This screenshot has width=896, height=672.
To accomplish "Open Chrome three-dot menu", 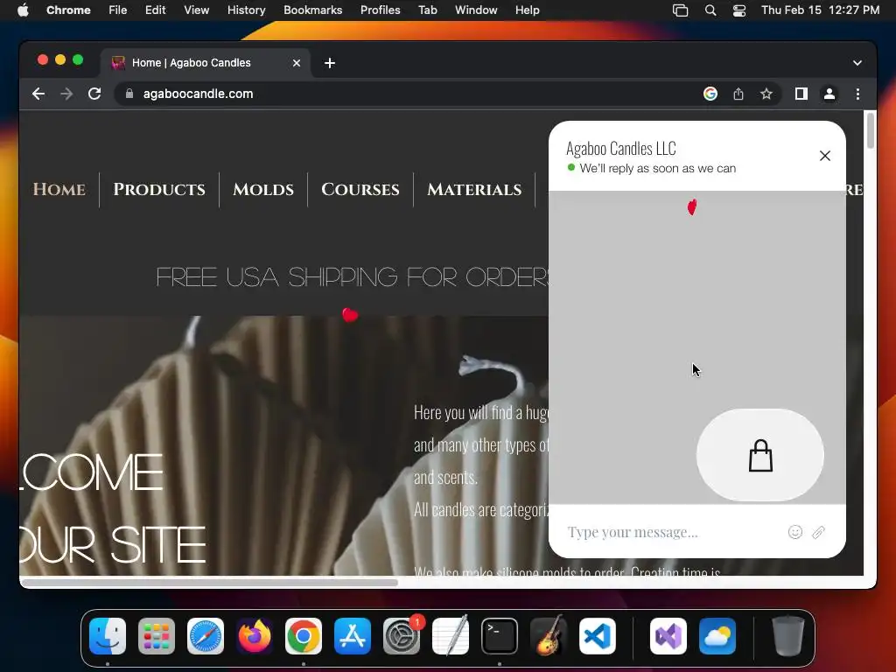I will 857,94.
